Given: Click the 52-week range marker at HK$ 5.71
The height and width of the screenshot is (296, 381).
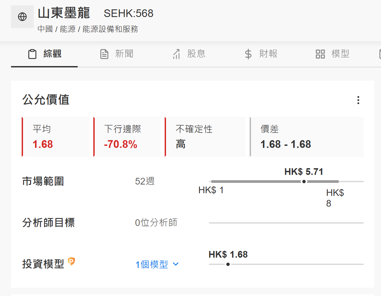Looking at the screenshot, I should (304, 182).
